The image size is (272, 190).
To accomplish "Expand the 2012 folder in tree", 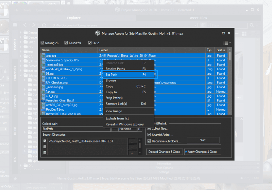I will [21, 42].
